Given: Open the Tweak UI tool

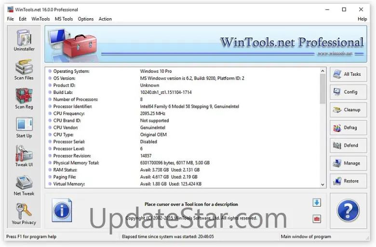Looking at the screenshot, I should click(24, 156).
